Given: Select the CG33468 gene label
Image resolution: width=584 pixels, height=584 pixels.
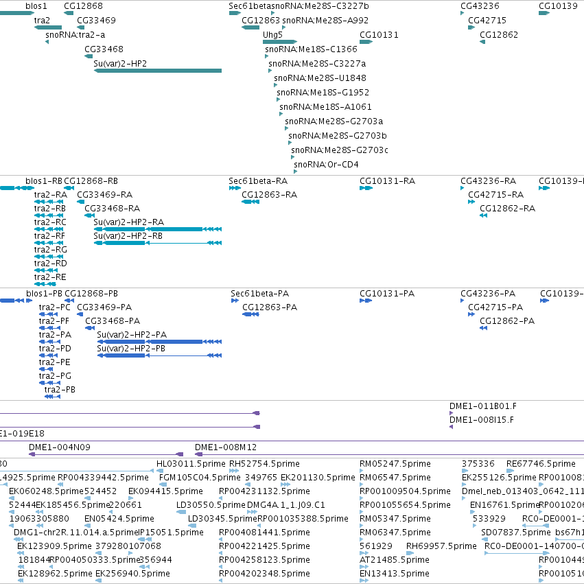Looking at the screenshot, I should coord(104,49).
